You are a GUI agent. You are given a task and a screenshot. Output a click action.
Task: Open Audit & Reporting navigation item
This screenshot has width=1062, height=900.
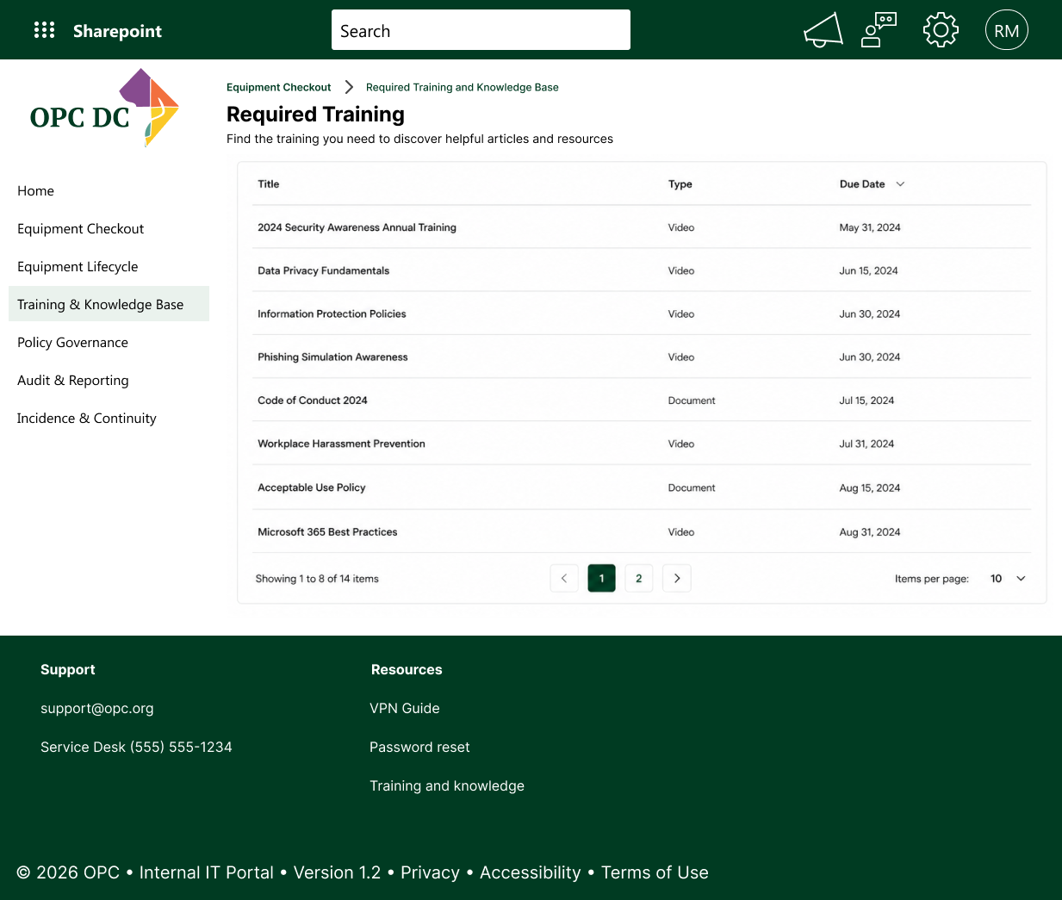pyautogui.click(x=72, y=381)
